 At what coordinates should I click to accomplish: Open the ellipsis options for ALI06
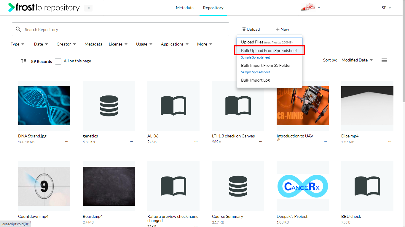pyautogui.click(x=196, y=142)
